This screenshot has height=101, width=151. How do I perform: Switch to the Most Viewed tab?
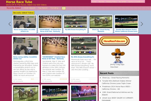tap(29, 8)
